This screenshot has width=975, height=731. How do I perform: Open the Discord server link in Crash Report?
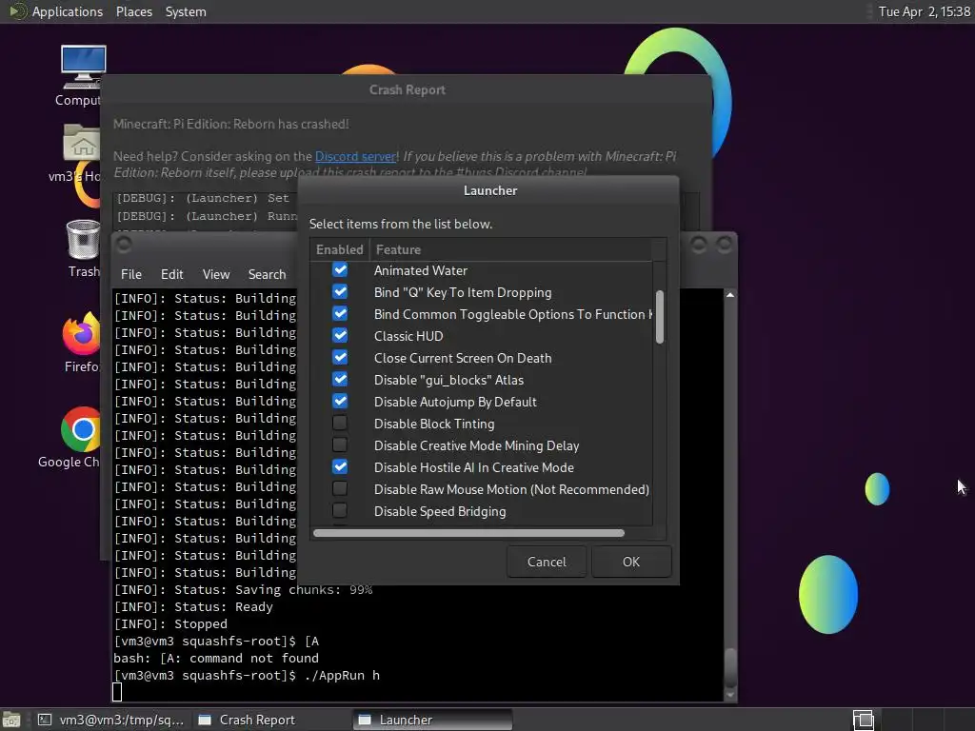tap(356, 157)
